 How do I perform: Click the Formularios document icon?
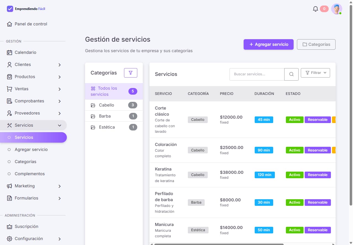tap(10, 198)
